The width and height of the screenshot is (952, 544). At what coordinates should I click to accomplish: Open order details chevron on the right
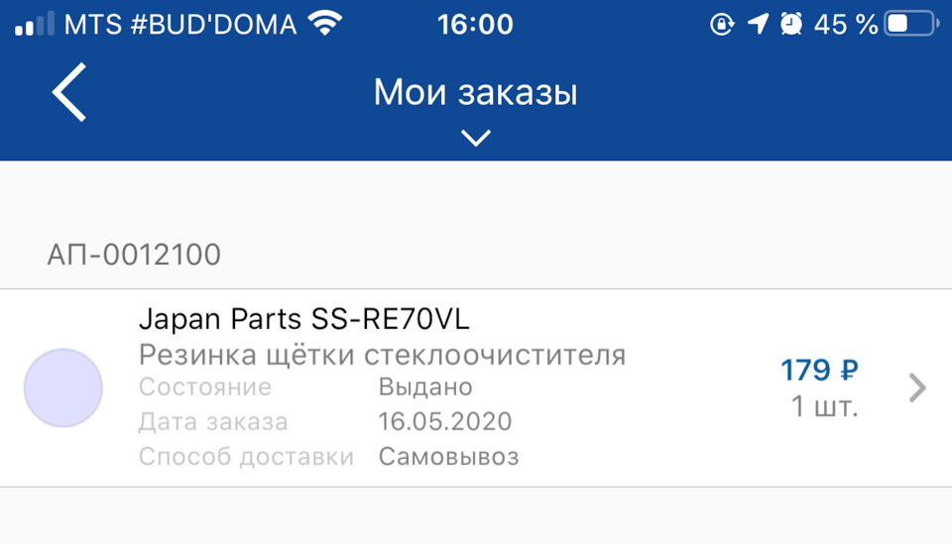917,388
